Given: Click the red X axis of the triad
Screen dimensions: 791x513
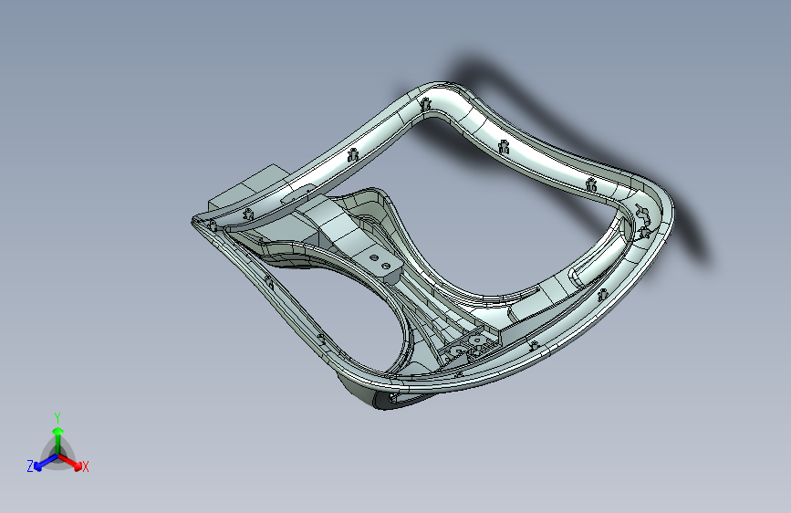Looking at the screenshot, I should coord(70,462).
